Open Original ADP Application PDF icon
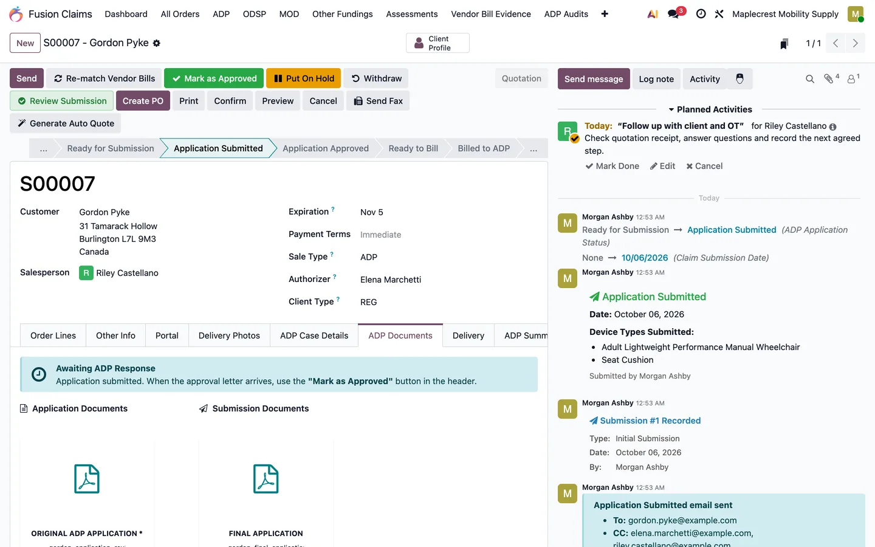875x547 pixels. pos(87,479)
